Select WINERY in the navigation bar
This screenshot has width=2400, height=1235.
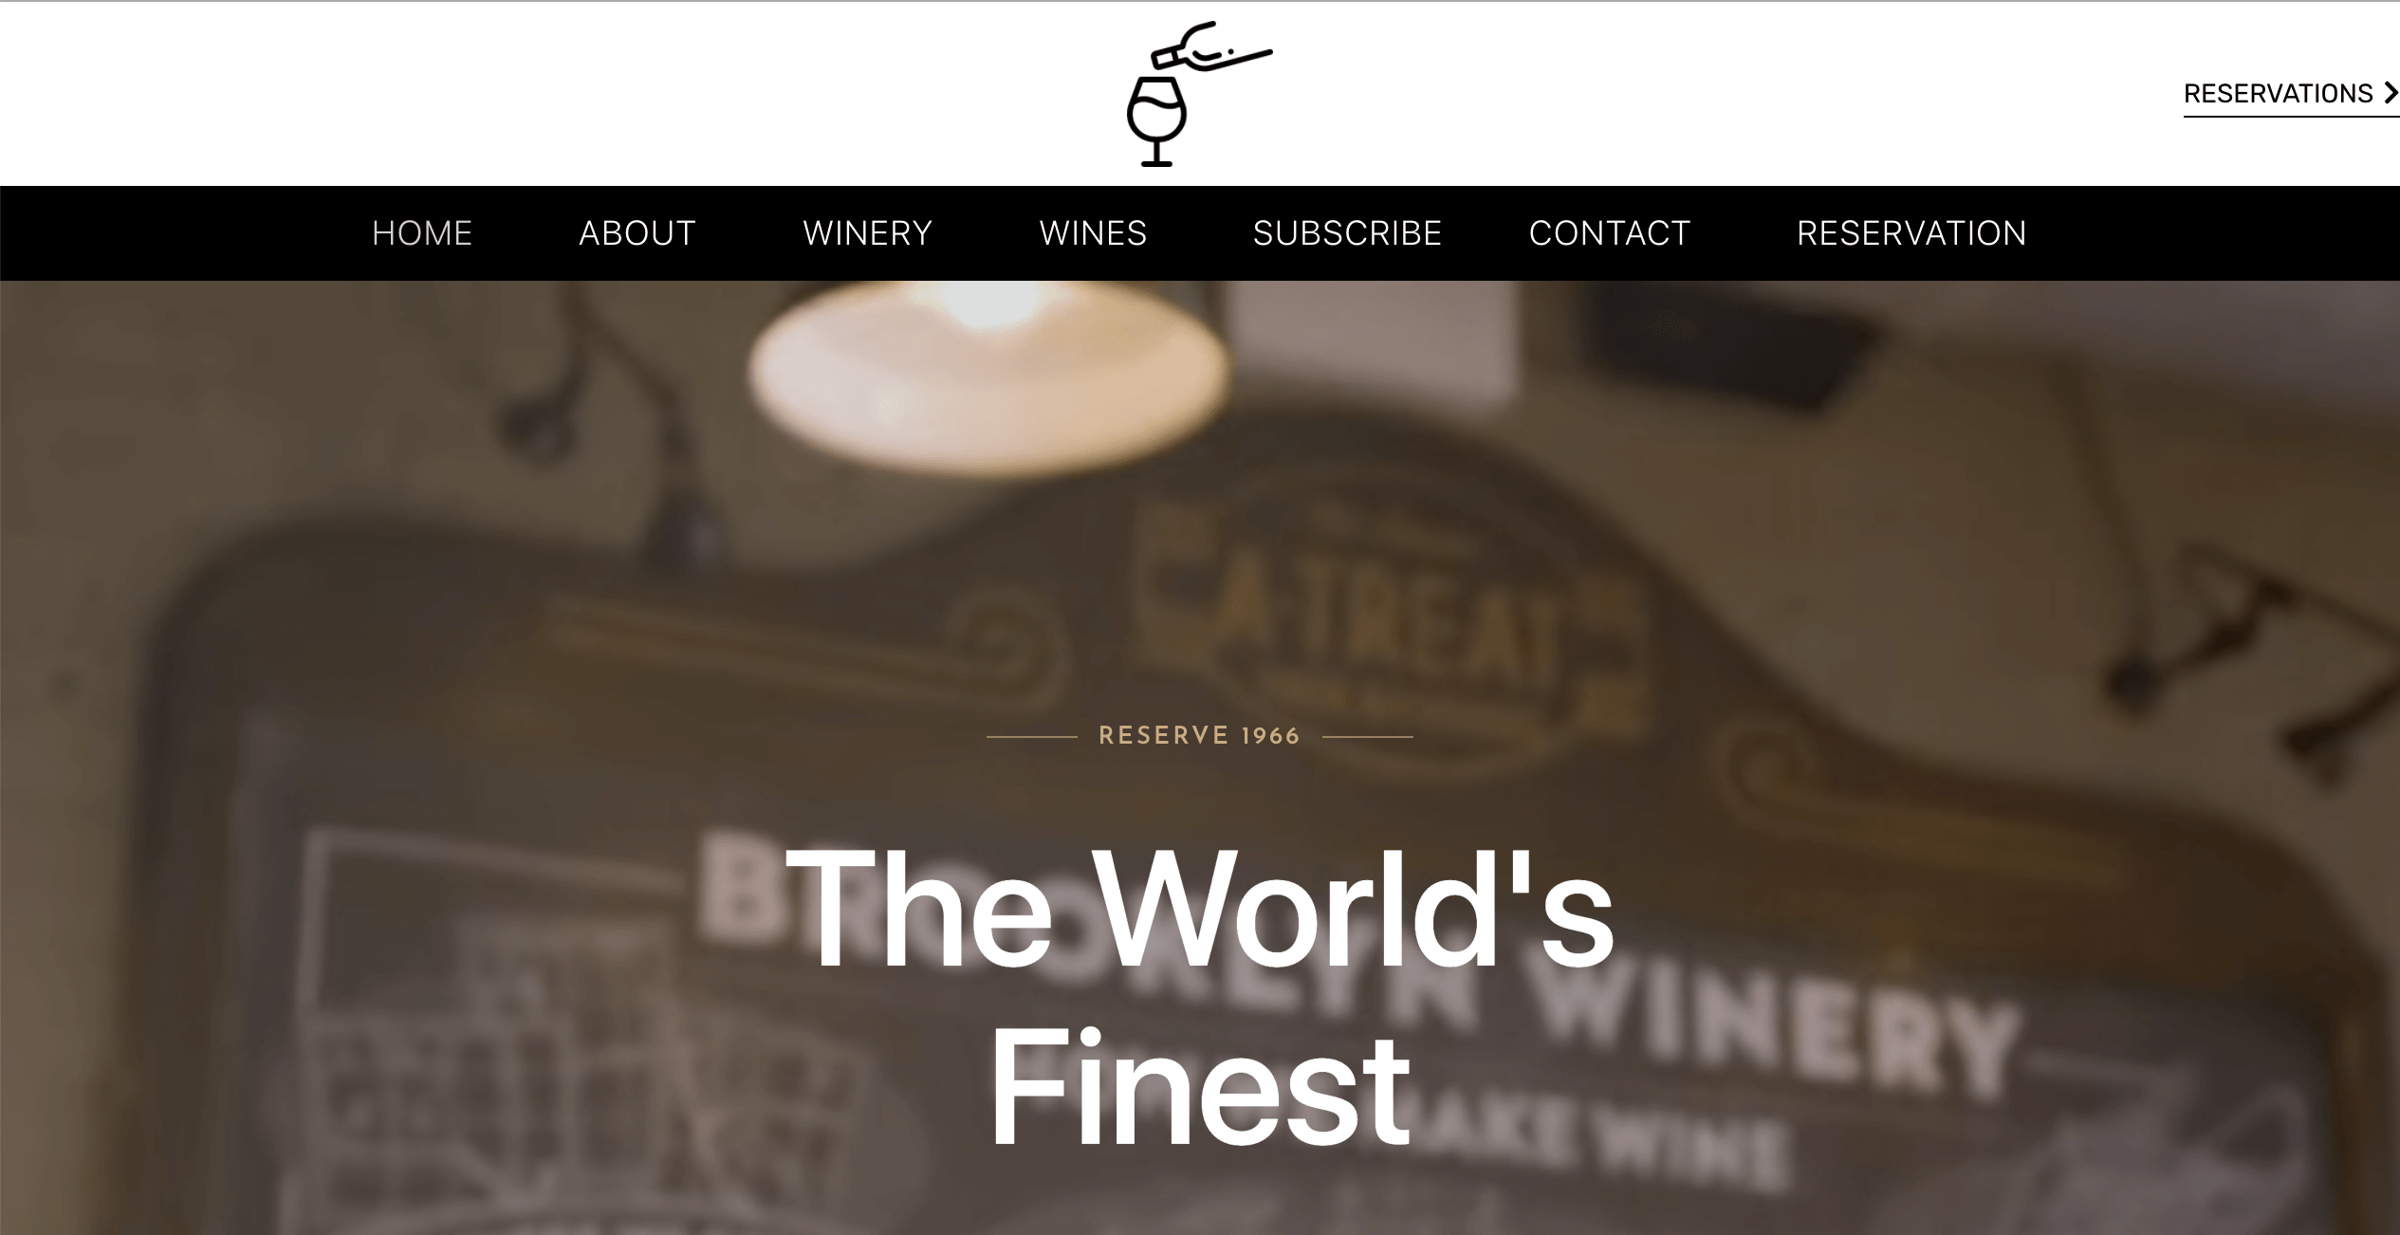tap(868, 233)
